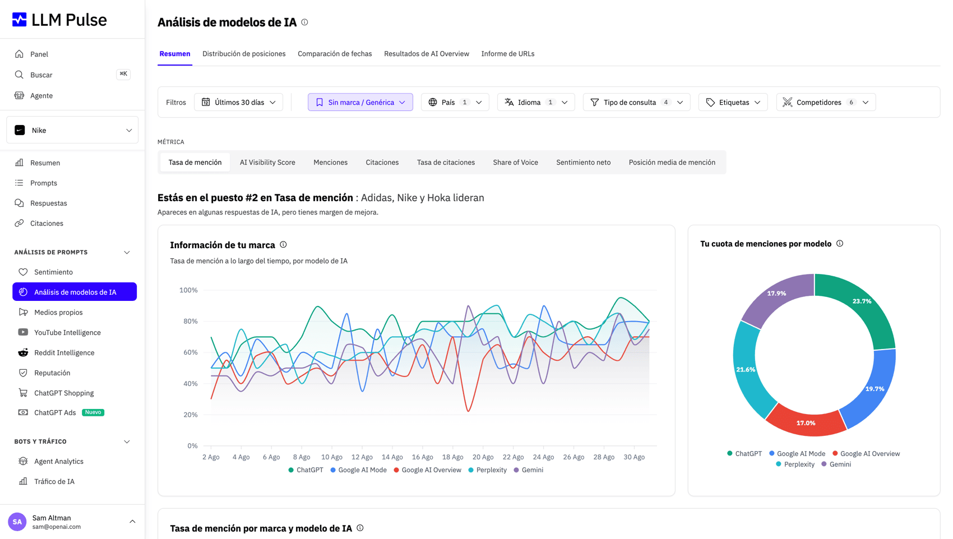Switch to Comparación de fechas tab
Image resolution: width=953 pixels, height=539 pixels.
[x=335, y=54]
